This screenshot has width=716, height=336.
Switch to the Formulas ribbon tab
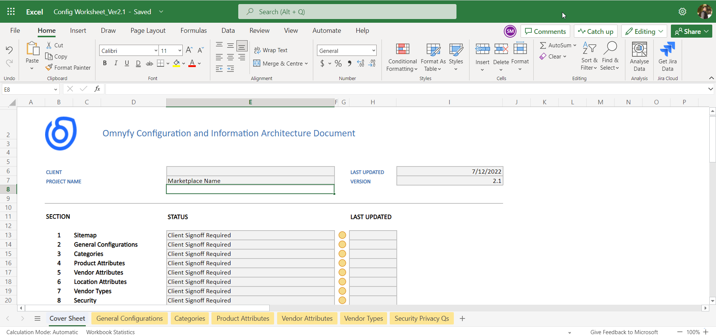coord(194,31)
